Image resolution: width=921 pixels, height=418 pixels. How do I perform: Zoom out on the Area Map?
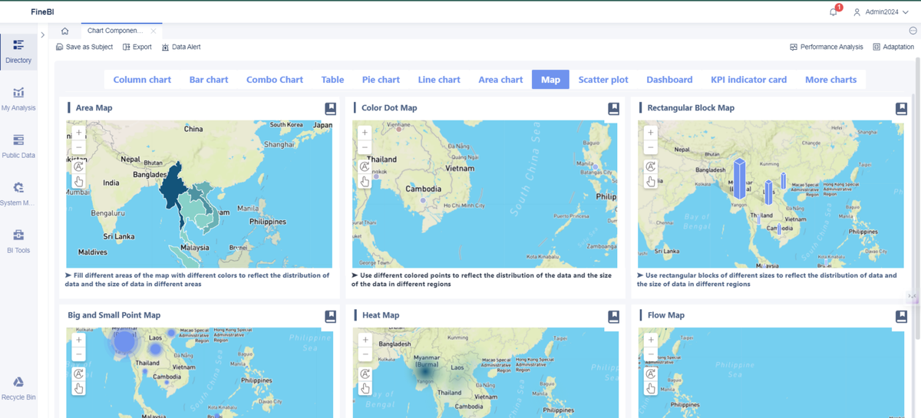click(x=78, y=146)
